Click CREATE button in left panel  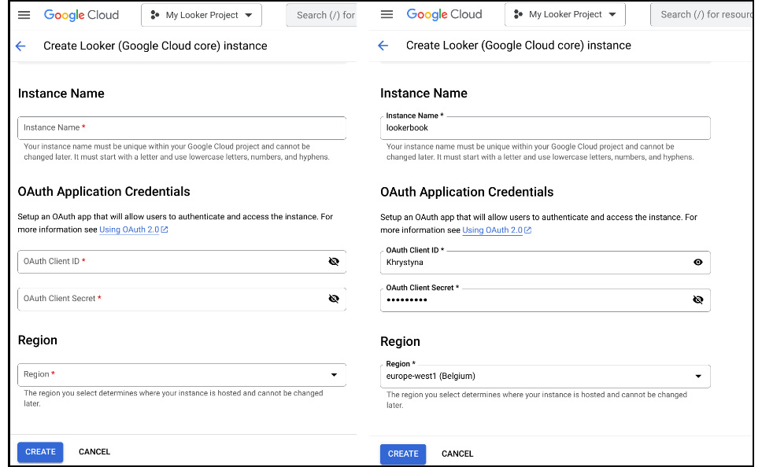[x=40, y=452]
